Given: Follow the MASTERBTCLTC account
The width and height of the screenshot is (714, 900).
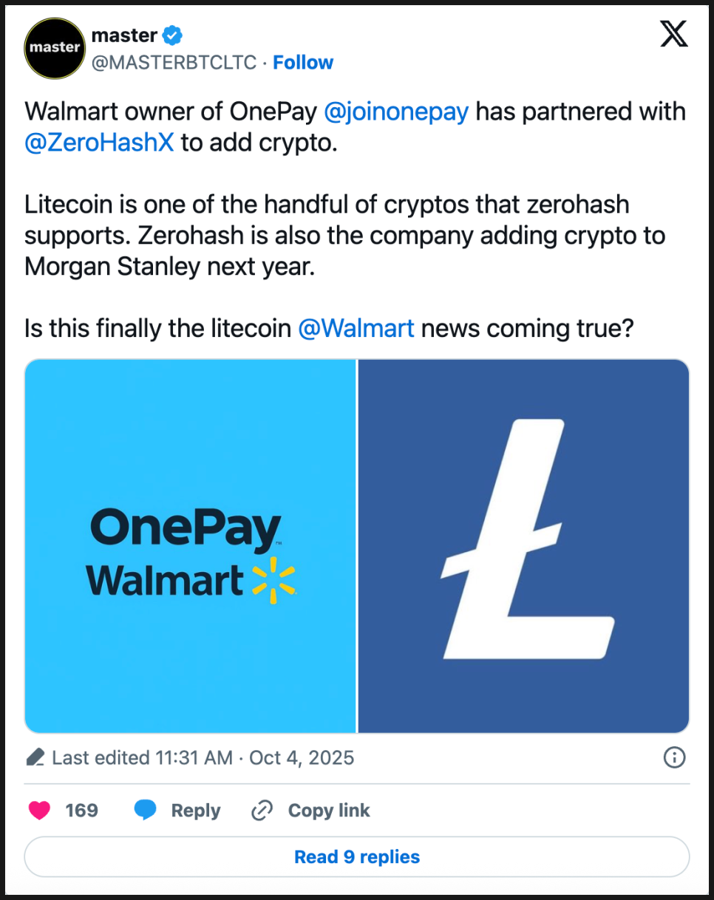Looking at the screenshot, I should tap(303, 63).
